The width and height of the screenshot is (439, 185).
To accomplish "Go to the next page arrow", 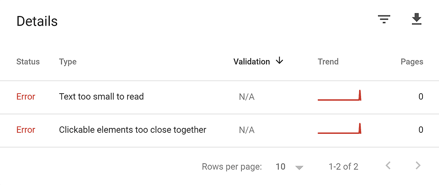I will click(x=418, y=166).
